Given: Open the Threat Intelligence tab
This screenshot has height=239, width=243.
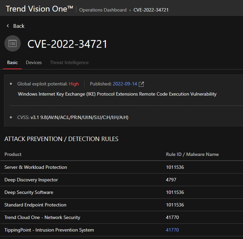Looking at the screenshot, I should [69, 62].
